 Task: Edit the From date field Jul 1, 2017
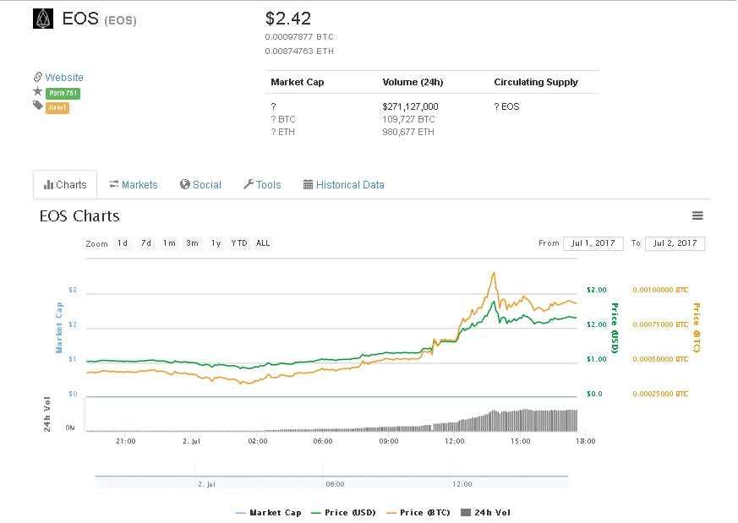pyautogui.click(x=593, y=243)
